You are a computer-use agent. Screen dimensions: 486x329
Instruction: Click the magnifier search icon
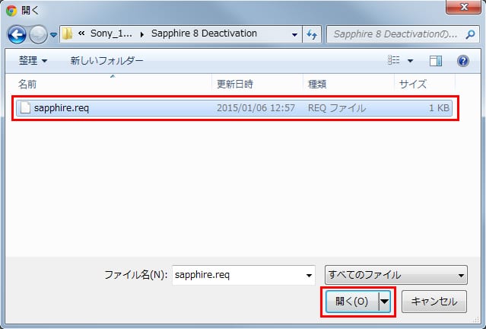470,34
